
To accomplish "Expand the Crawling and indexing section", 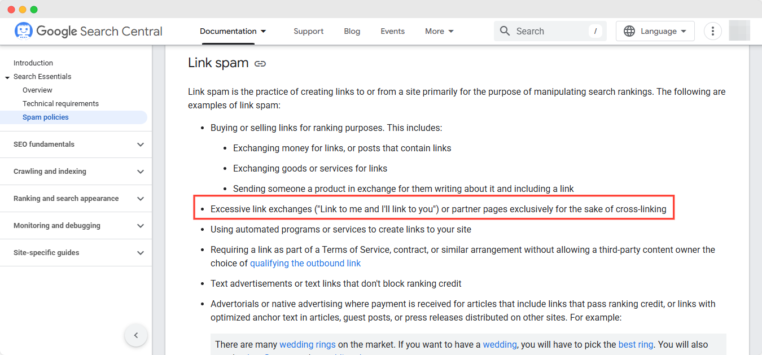I will (x=141, y=172).
